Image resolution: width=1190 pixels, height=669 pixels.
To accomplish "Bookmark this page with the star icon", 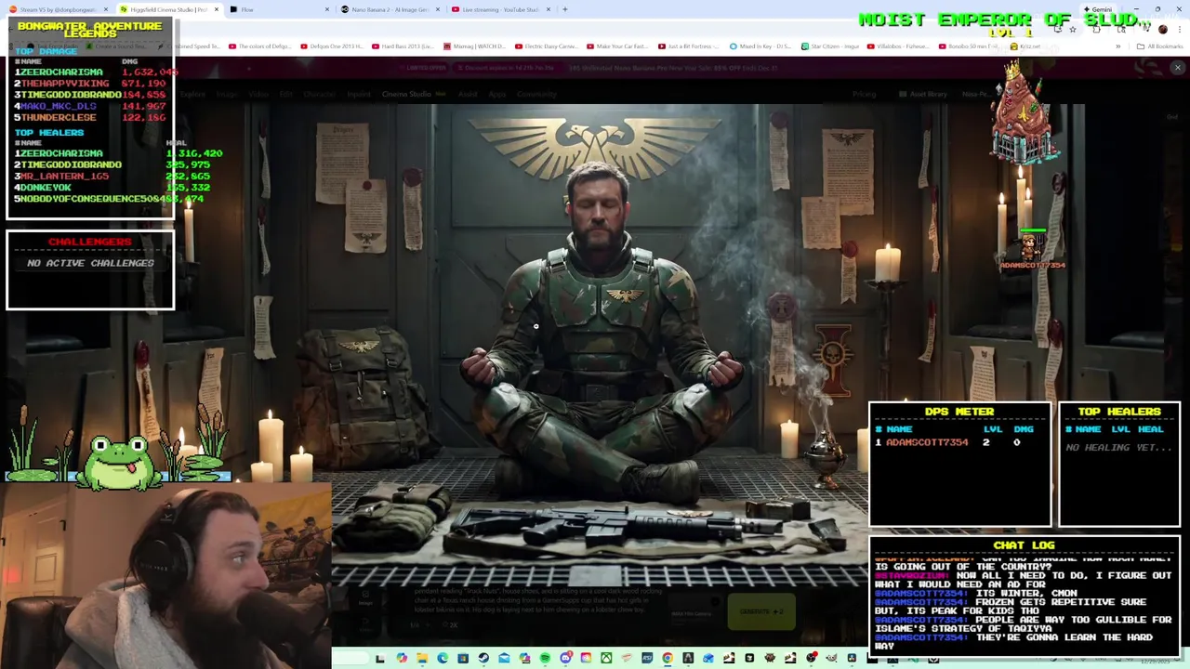I will (x=1072, y=29).
